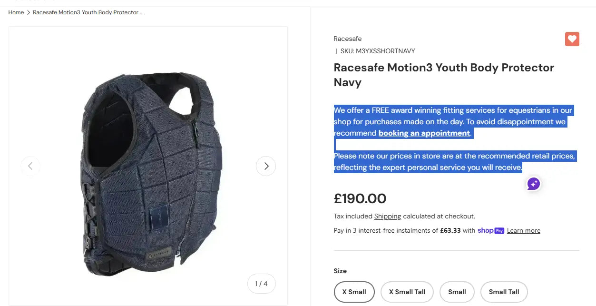The image size is (596, 306).
Task: Click the chevron separator after Home breadcrumb
Action: pyautogui.click(x=27, y=12)
